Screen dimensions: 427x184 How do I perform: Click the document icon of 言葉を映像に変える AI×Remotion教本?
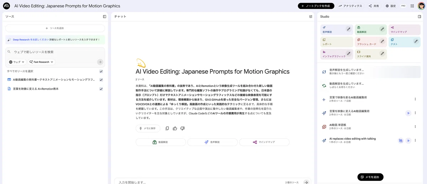[9, 89]
